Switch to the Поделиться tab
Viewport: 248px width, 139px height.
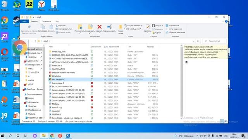coord(46,21)
